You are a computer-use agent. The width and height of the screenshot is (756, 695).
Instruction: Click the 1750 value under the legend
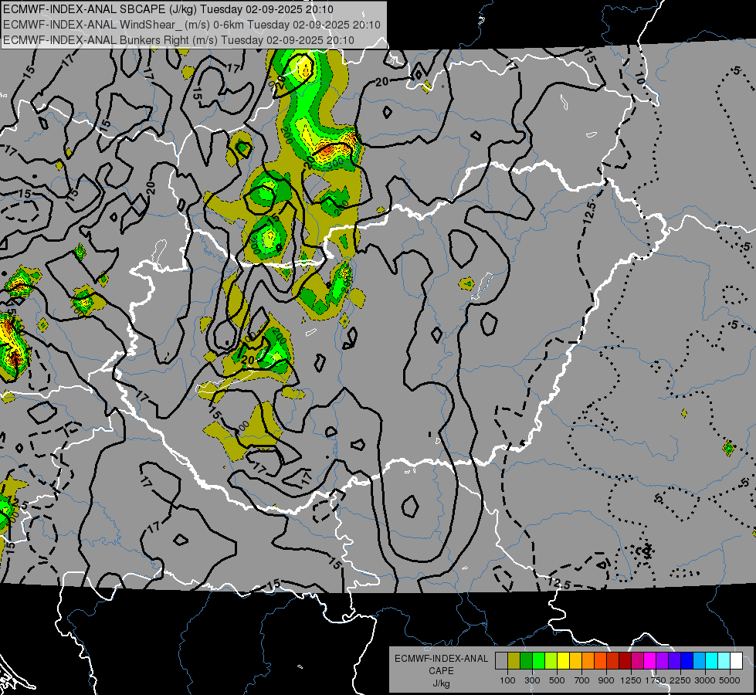click(656, 680)
